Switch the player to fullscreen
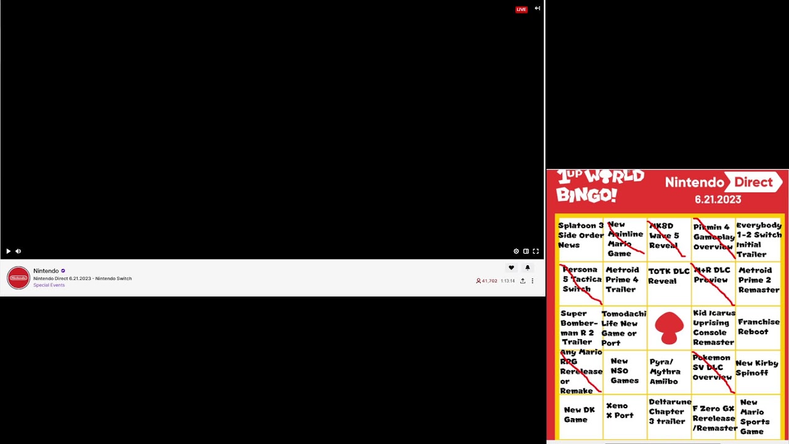 tap(536, 251)
